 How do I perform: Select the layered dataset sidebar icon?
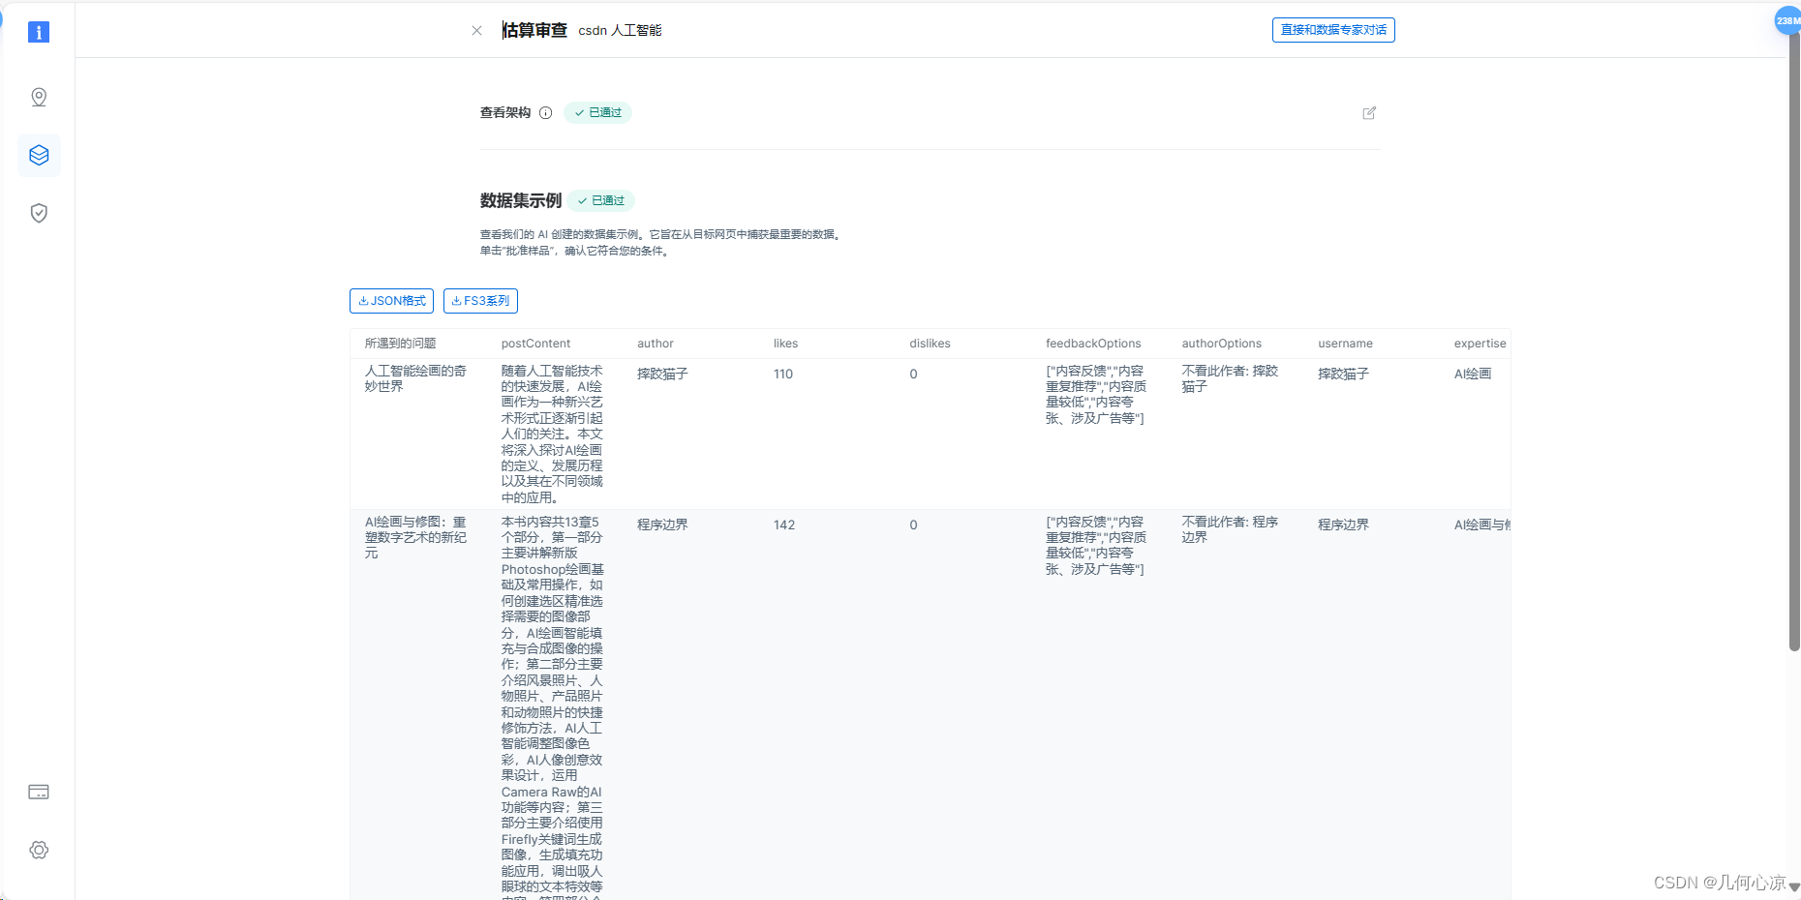pos(39,155)
